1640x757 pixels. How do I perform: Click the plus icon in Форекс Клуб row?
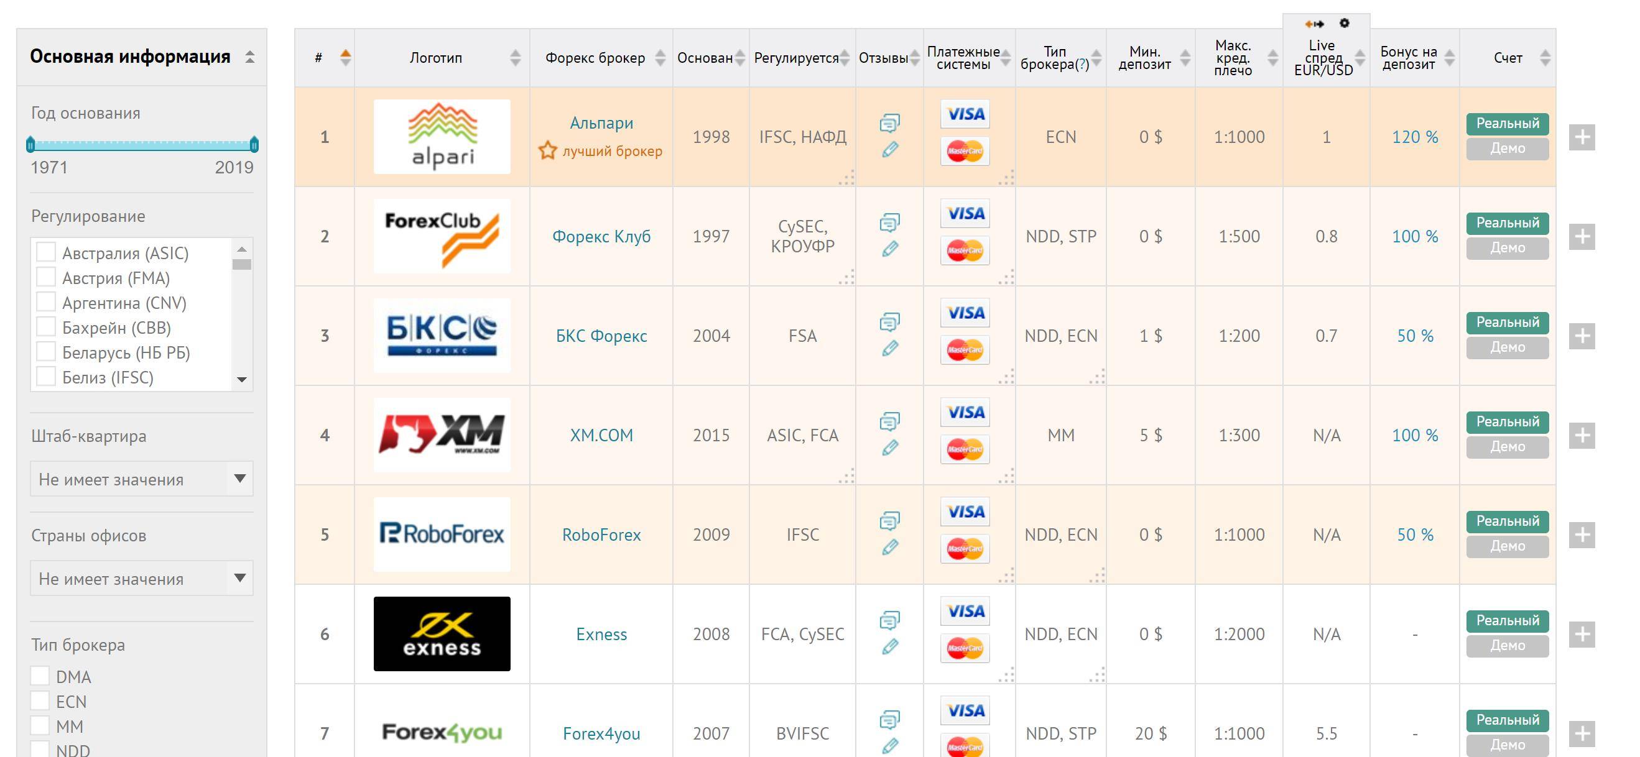tap(1582, 237)
